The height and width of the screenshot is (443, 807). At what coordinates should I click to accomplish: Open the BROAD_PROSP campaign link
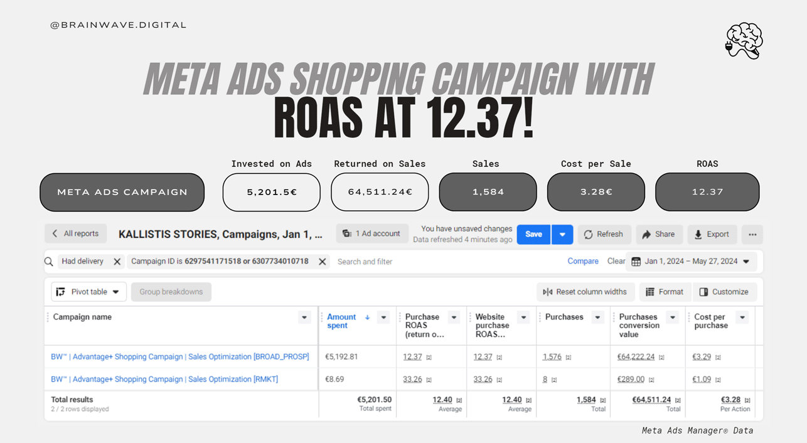point(179,356)
